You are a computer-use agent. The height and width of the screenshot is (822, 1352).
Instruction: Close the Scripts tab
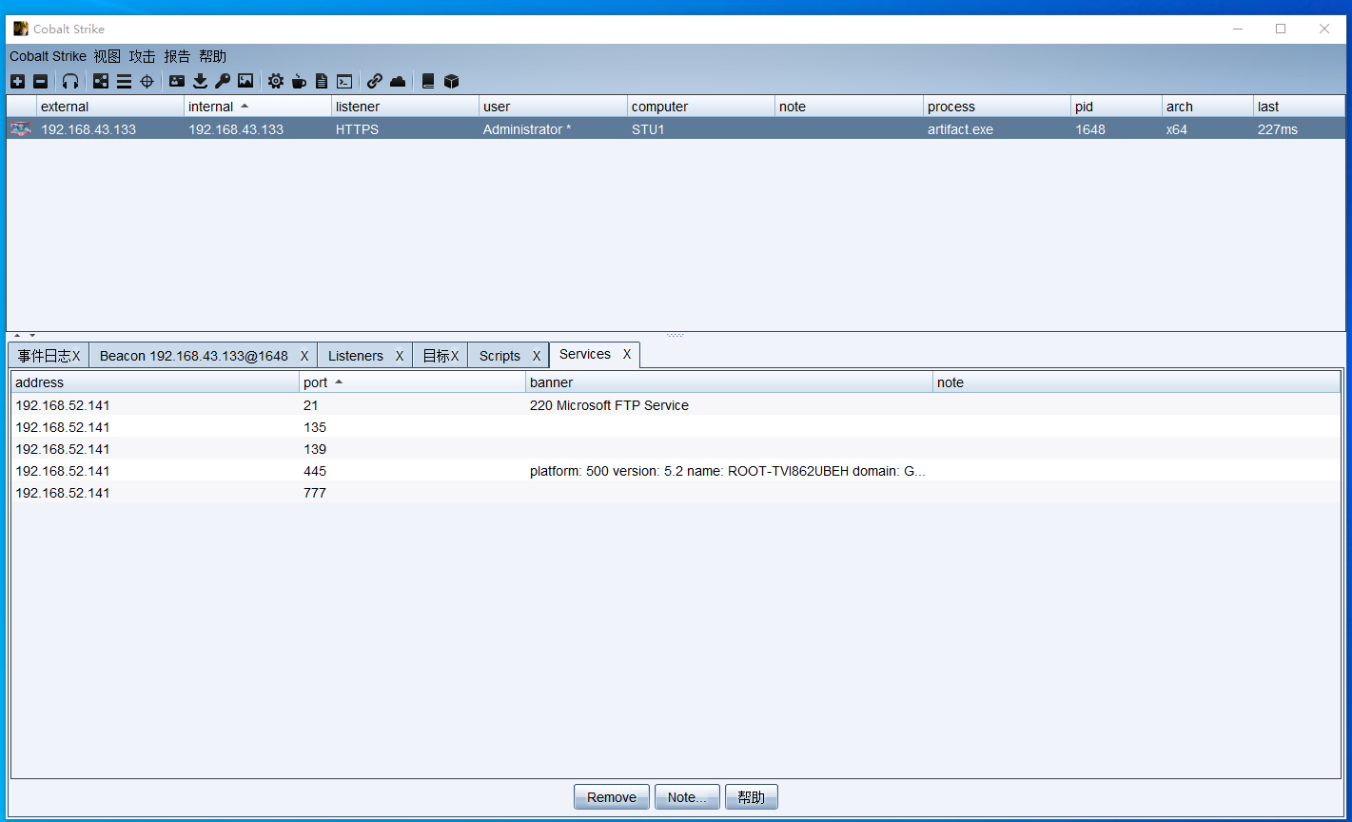[x=537, y=356]
